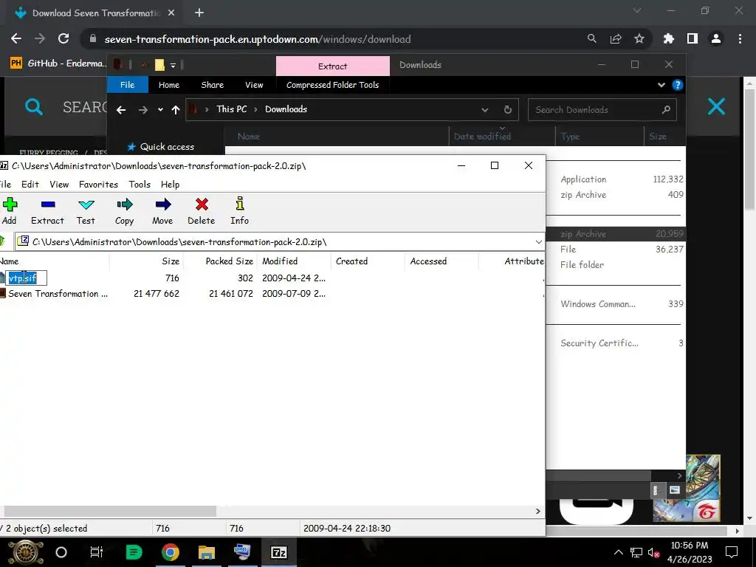Open the Edit menu in 7-Zip
Image resolution: width=756 pixels, height=567 pixels.
(x=30, y=184)
